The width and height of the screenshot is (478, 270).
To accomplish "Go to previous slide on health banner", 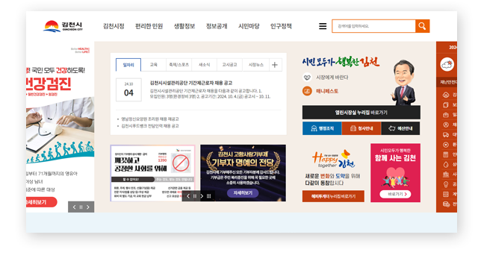I will (74, 207).
